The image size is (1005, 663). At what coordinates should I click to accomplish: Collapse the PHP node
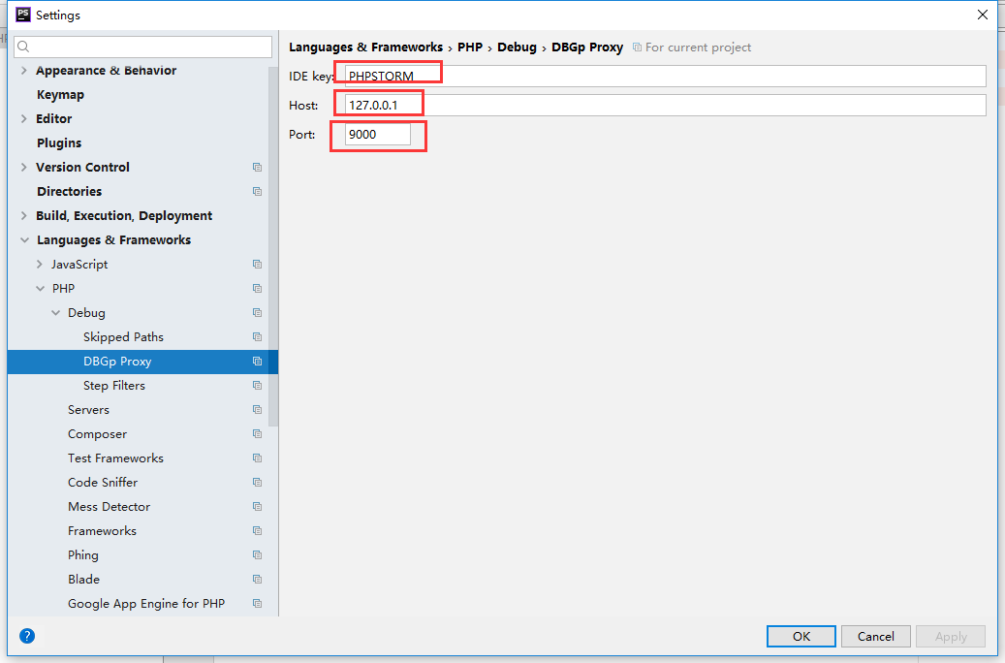(x=41, y=289)
